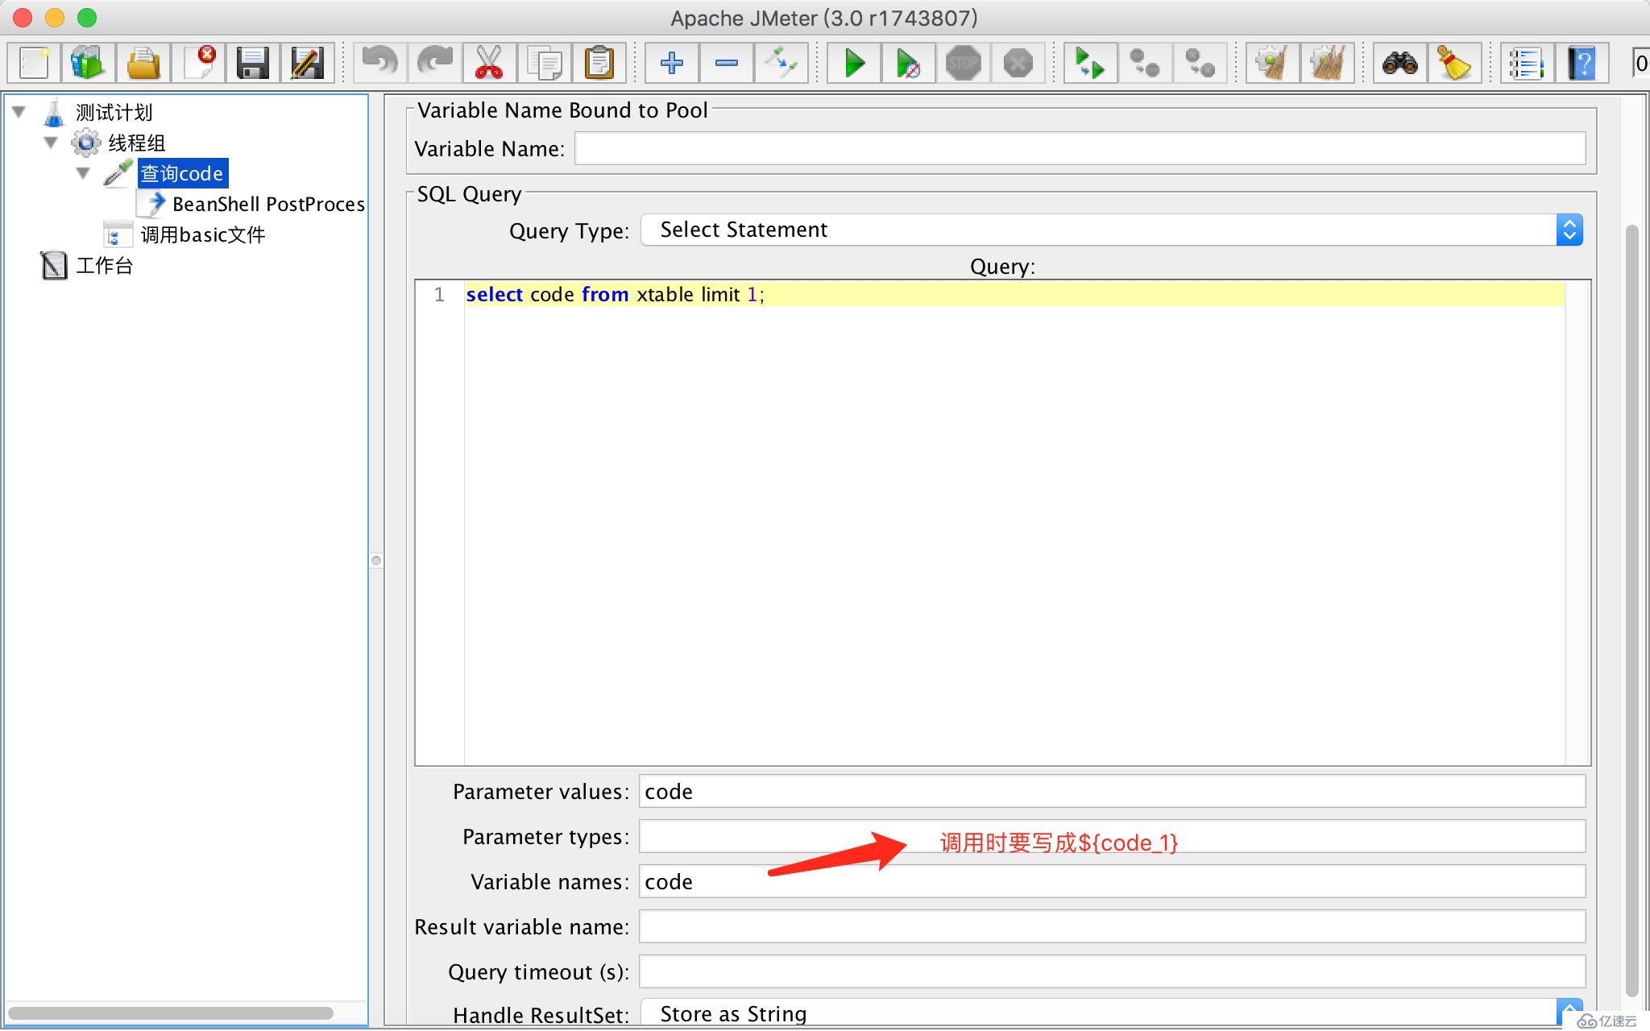The width and height of the screenshot is (1650, 1031).
Task: Select 工作台 workbench node
Action: [105, 265]
